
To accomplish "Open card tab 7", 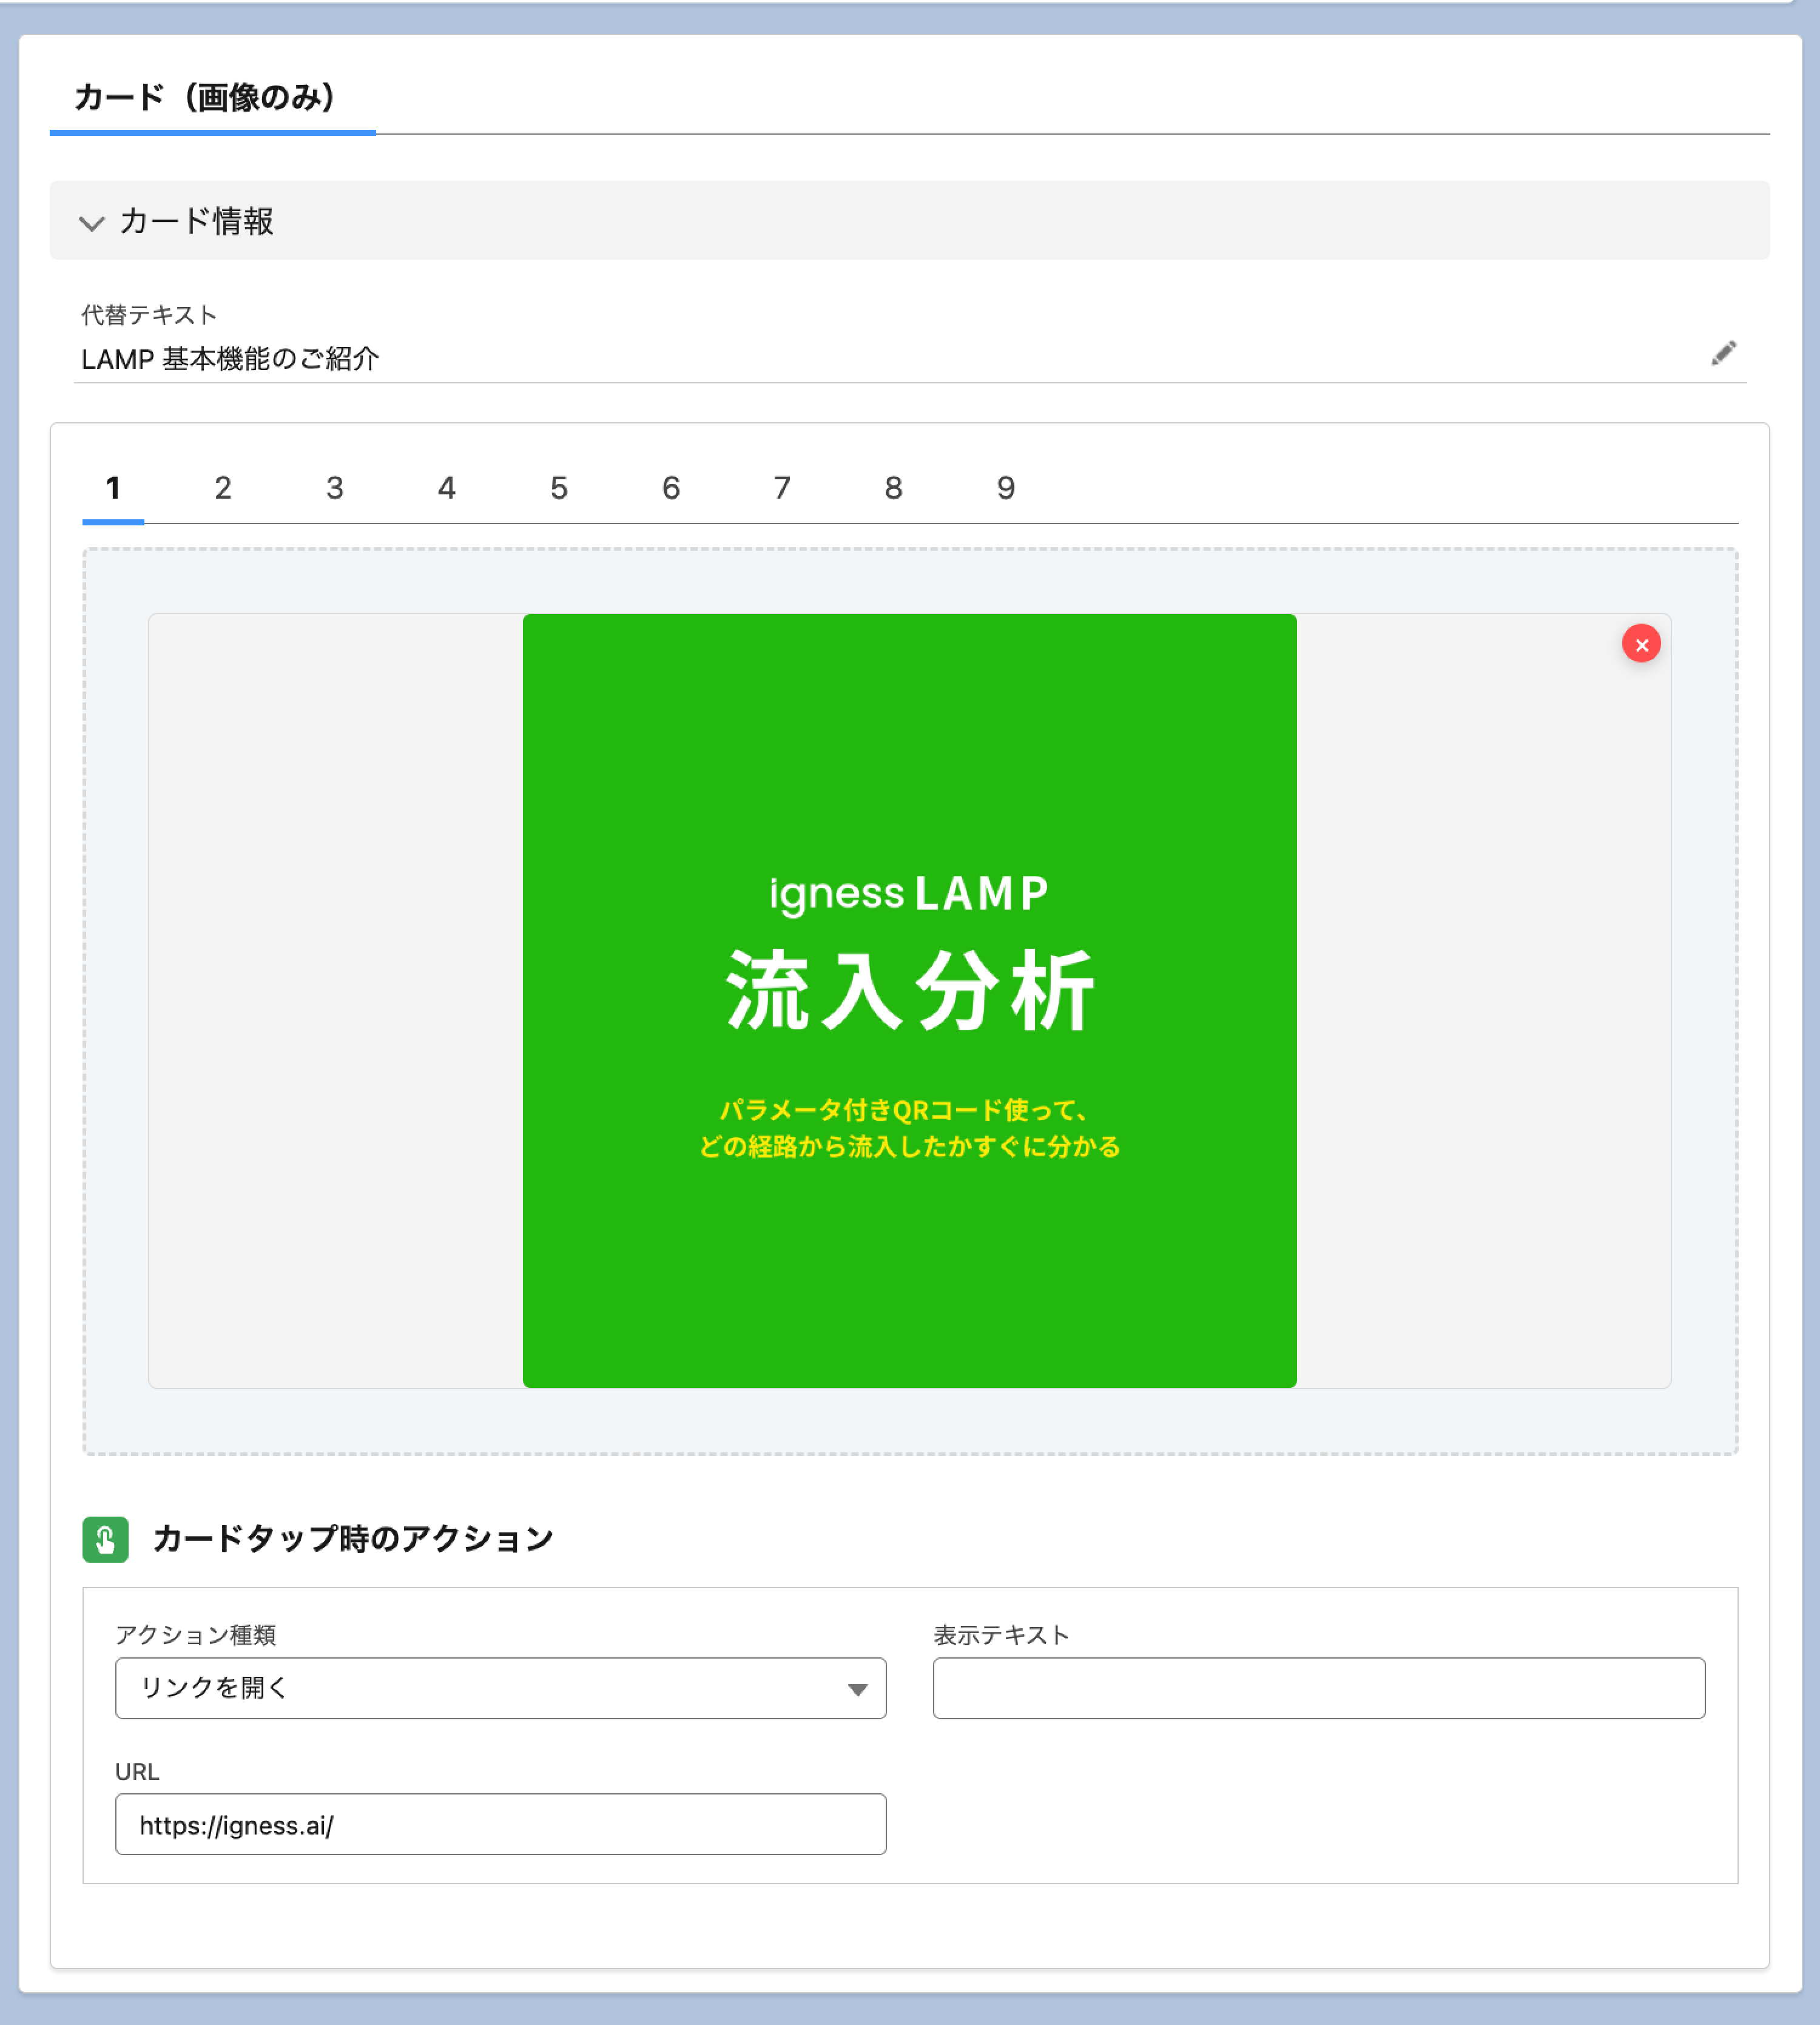I will click(x=782, y=488).
